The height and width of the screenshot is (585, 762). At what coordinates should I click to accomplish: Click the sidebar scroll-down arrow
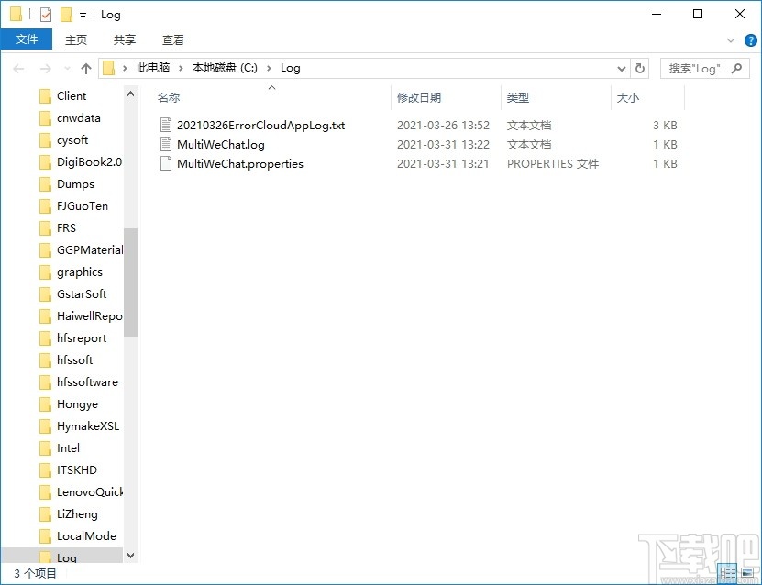coord(131,555)
